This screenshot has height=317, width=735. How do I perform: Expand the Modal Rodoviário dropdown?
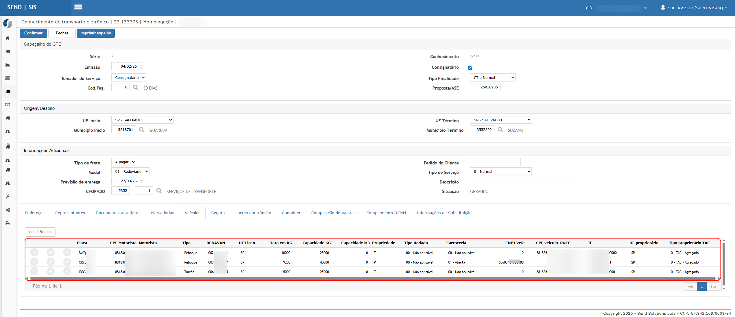click(130, 171)
